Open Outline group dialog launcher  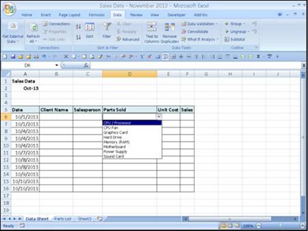[x=256, y=47]
